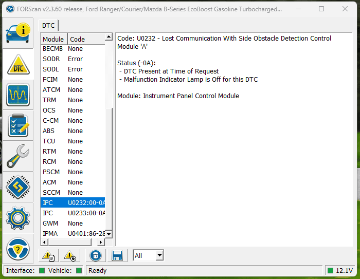Viewport: 360px width, 279px height.
Task: Select the SODL Error row
Action: [73, 69]
